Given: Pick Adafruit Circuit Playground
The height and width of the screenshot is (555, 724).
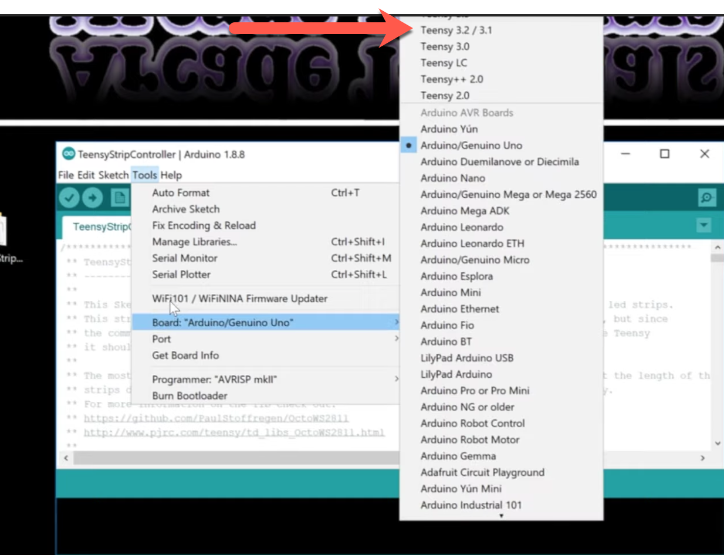Looking at the screenshot, I should coord(502,473).
